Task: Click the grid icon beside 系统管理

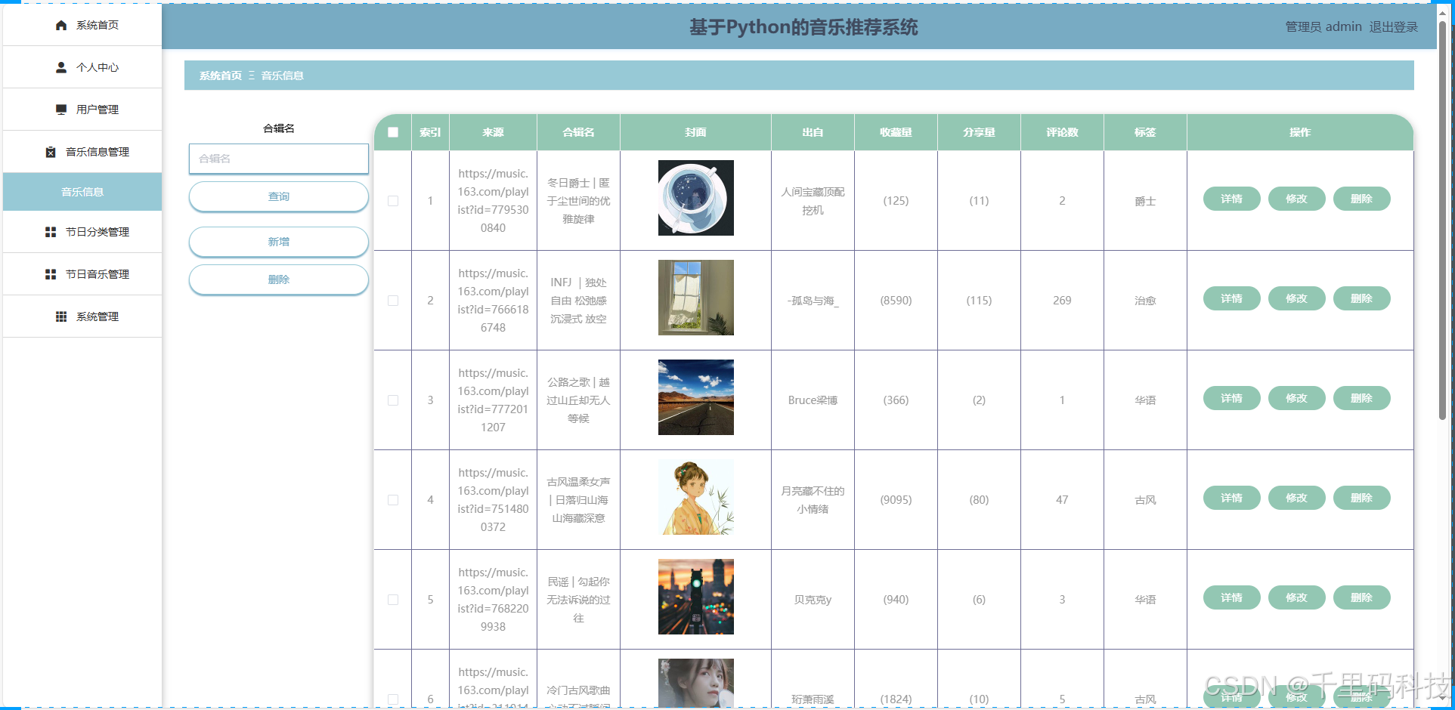Action: (x=61, y=316)
